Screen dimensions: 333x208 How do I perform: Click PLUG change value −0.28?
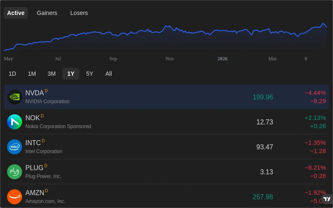318,176
